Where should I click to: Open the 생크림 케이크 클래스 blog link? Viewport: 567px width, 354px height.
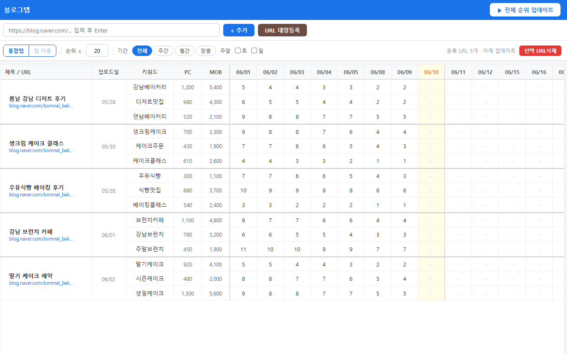coord(41,150)
